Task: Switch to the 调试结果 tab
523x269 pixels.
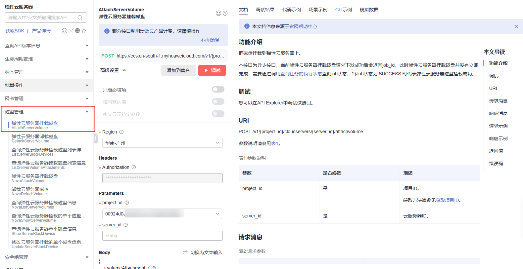Action: tap(265, 10)
